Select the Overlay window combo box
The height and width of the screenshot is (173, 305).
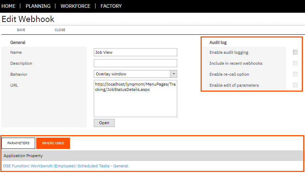135,74
